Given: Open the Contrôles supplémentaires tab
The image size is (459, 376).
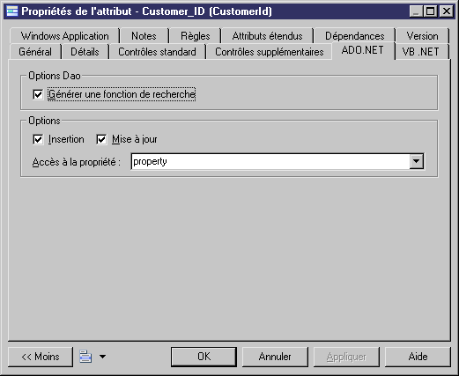Looking at the screenshot, I should (270, 52).
